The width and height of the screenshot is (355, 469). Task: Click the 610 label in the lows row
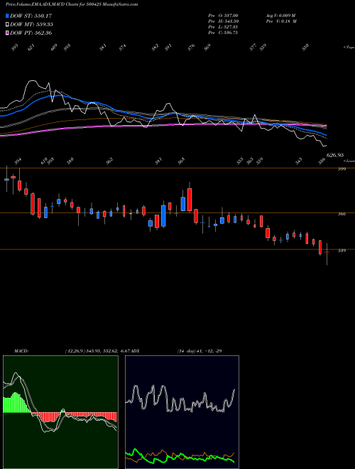click(43, 161)
